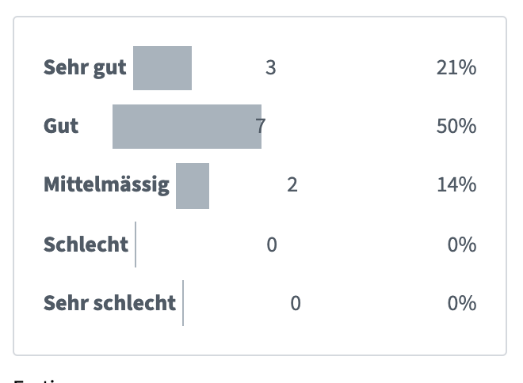
Task: Click the count 2 in Mittelmässig row
Action: tap(292, 185)
